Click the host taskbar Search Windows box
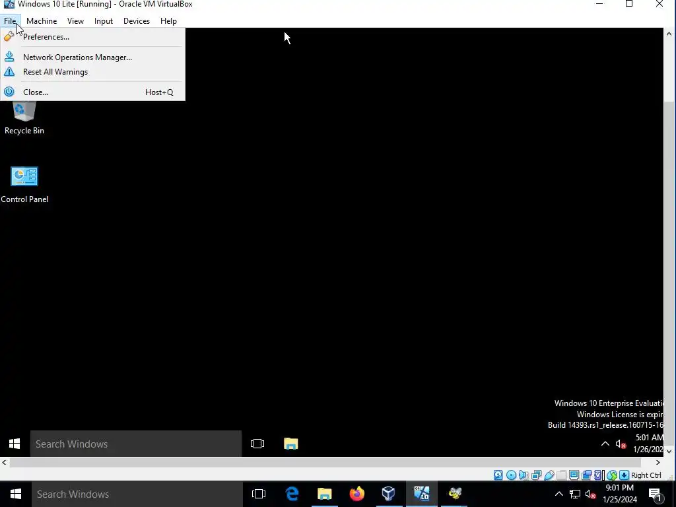 pos(137,494)
